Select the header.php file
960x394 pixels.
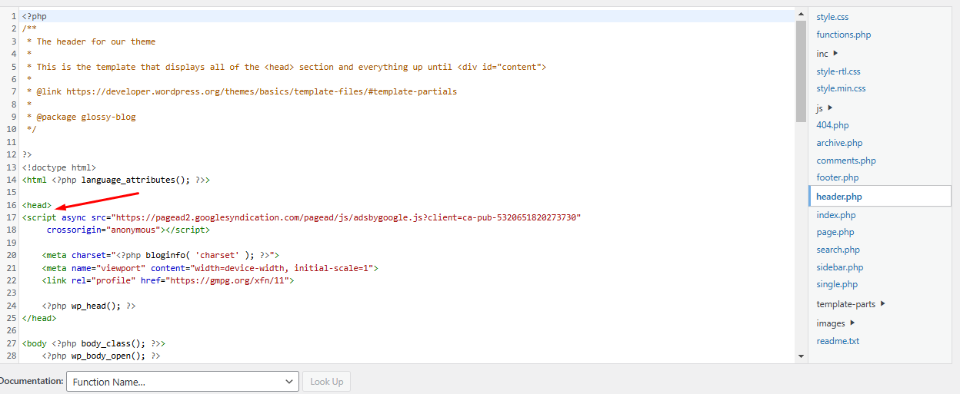(839, 197)
